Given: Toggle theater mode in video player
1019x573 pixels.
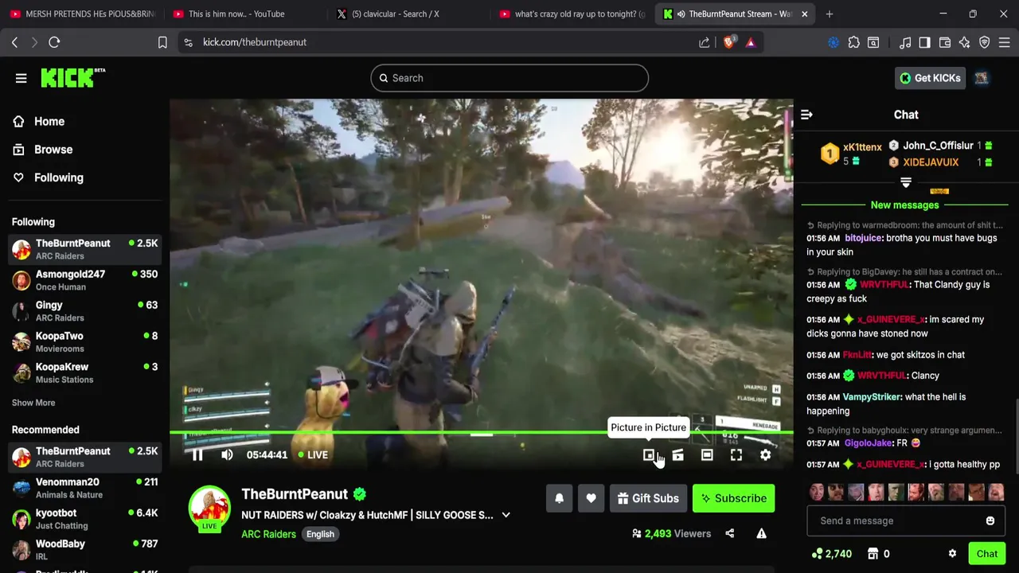Looking at the screenshot, I should pyautogui.click(x=707, y=454).
